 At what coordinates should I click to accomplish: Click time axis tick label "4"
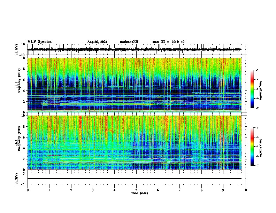115,190
